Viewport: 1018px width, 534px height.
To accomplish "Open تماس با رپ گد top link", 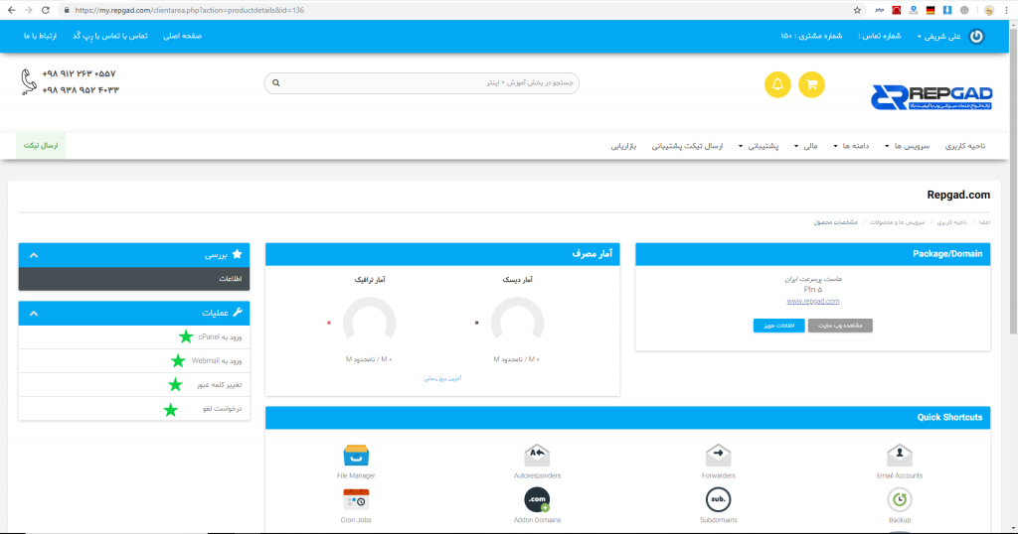I will tap(109, 37).
